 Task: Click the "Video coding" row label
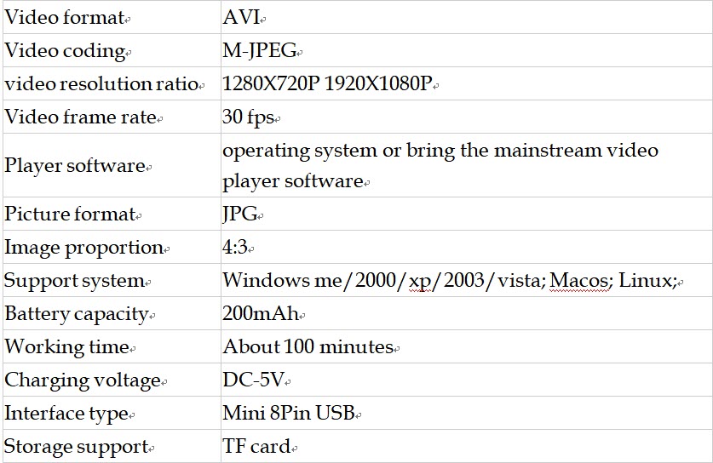[65, 51]
